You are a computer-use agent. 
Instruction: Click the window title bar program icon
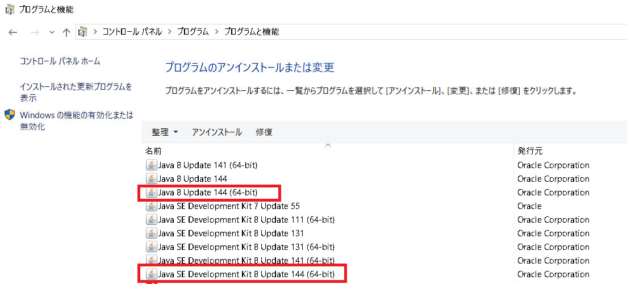click(10, 9)
